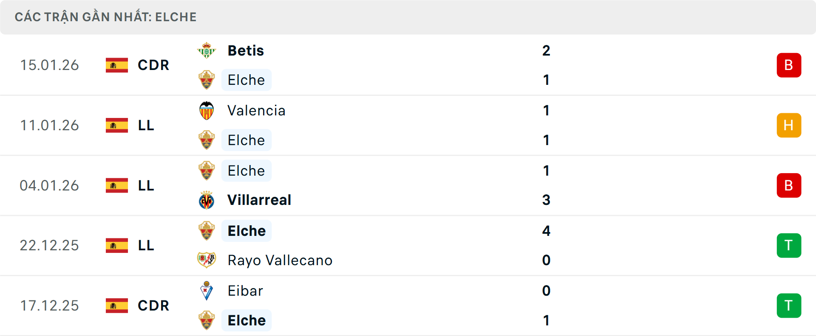Click Spain flag beside 15.01.26 match
The image size is (816, 336).
(117, 65)
